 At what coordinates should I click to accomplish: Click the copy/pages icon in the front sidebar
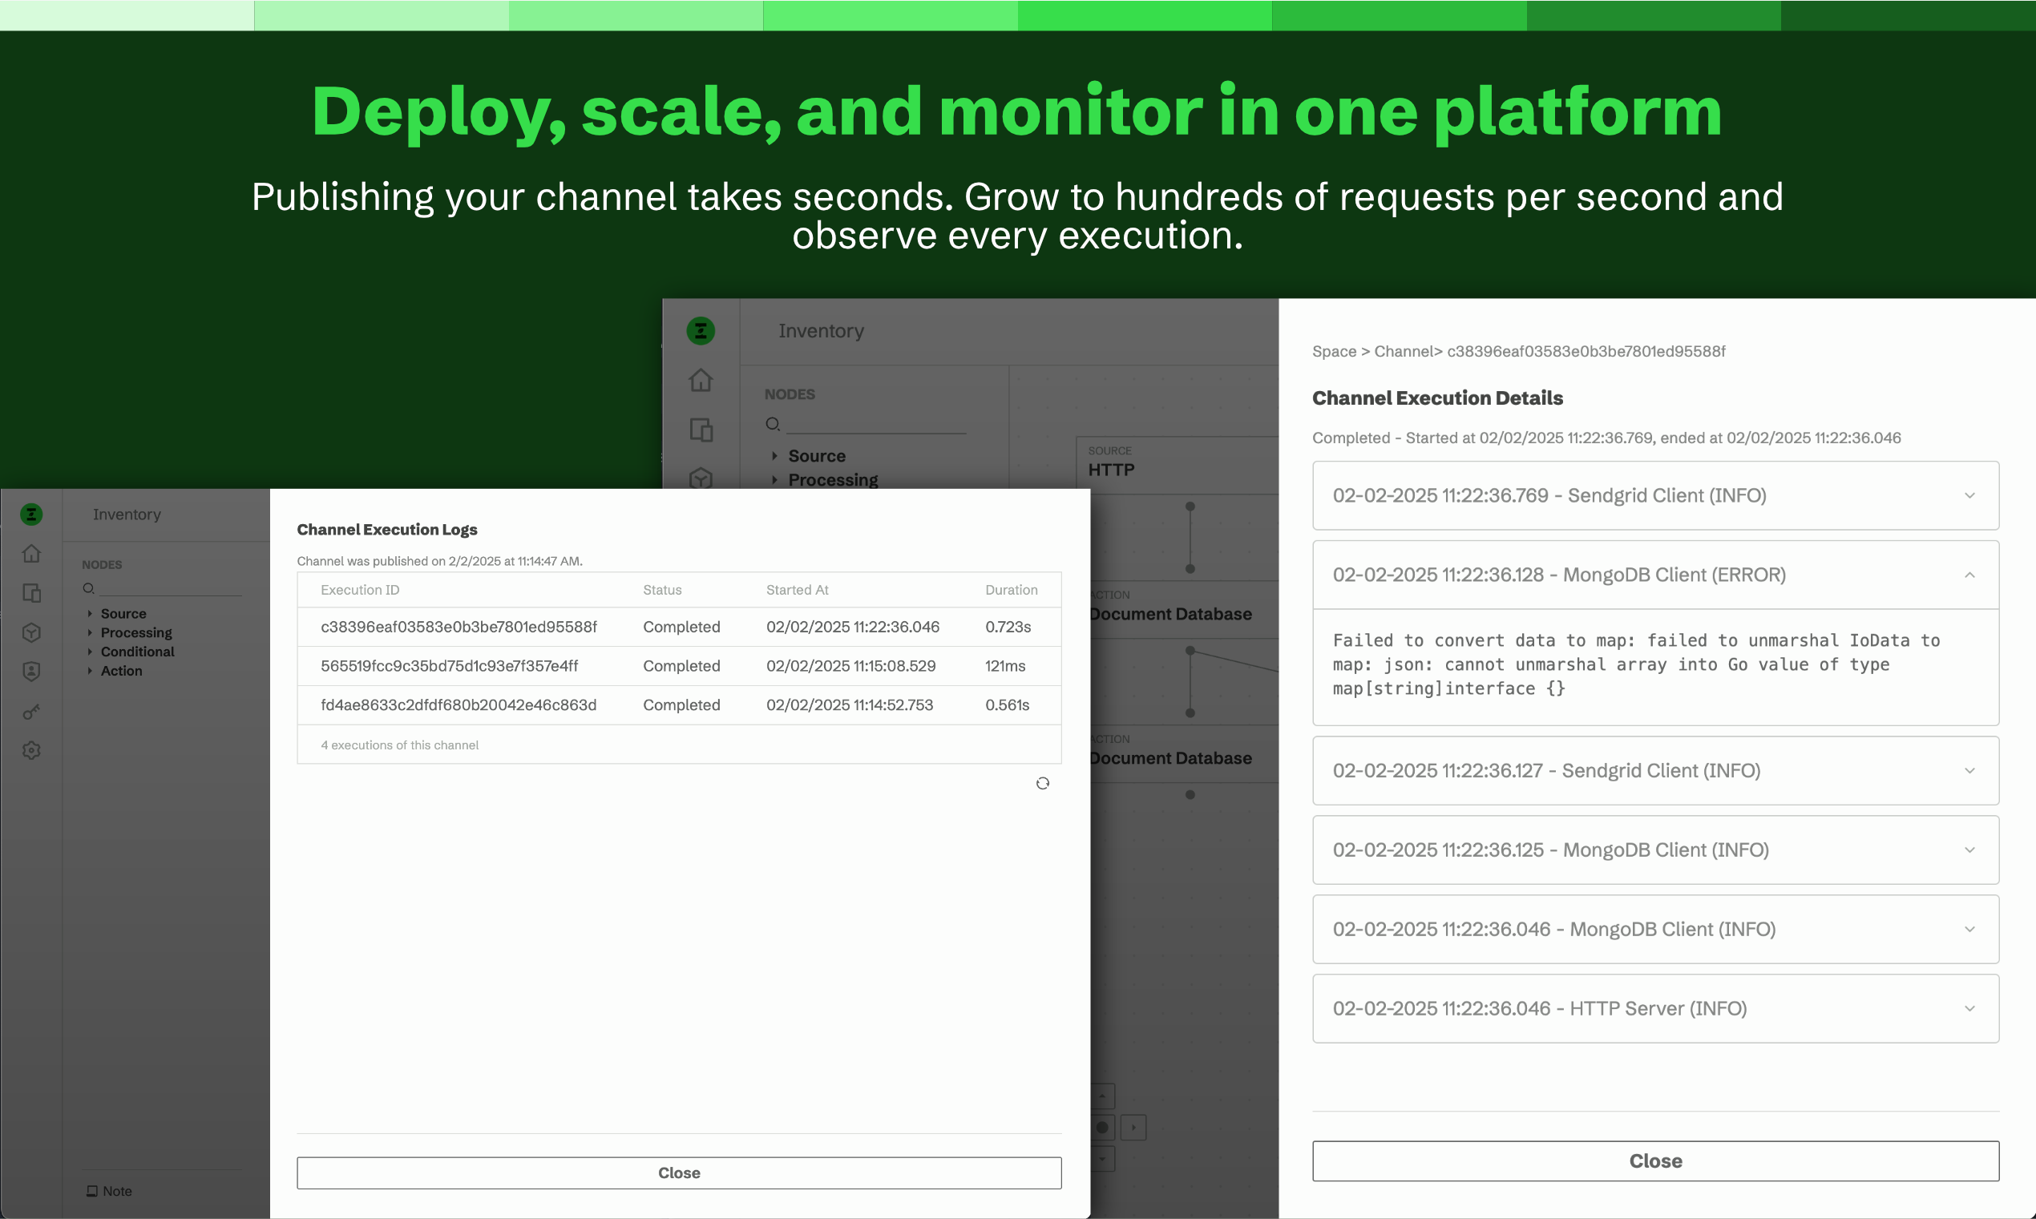pos(31,593)
